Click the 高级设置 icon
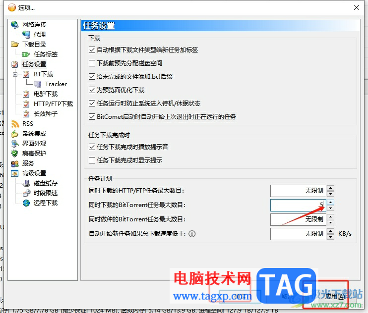 [14, 173]
